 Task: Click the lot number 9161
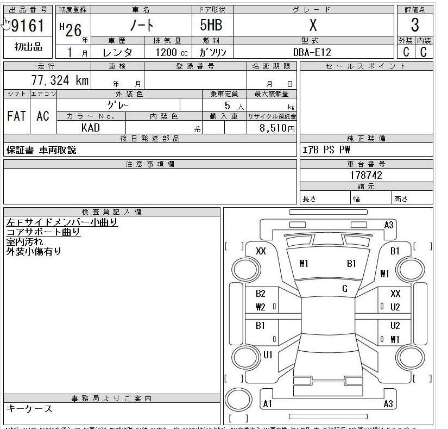click(x=29, y=26)
